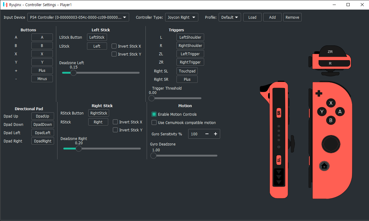This screenshot has width=369, height=221.
Task: Click the RightStick button mapping
Action: point(99,113)
